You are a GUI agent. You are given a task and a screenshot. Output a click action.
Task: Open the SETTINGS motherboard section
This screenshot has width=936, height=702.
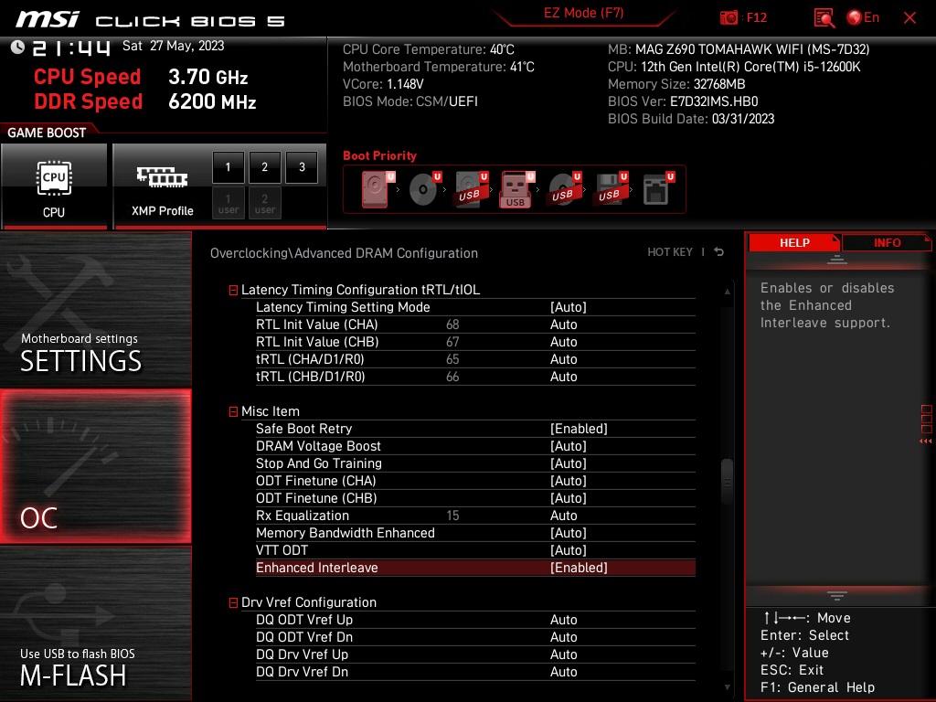tap(95, 309)
